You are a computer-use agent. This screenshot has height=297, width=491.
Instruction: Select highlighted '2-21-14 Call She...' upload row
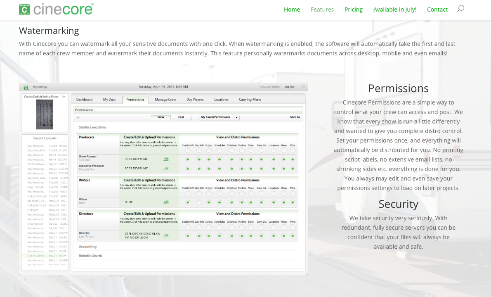coord(45,256)
